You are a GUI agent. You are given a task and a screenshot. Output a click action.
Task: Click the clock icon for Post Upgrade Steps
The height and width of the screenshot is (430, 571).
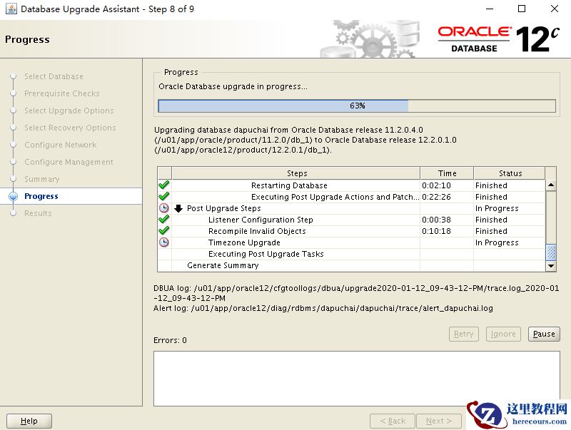164,208
